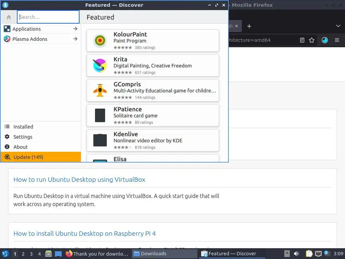
Task: Click the Settings gear icon
Action: tap(7, 137)
